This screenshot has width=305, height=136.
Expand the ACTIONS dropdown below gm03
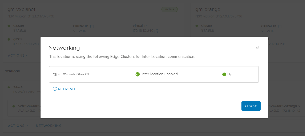click(18, 55)
